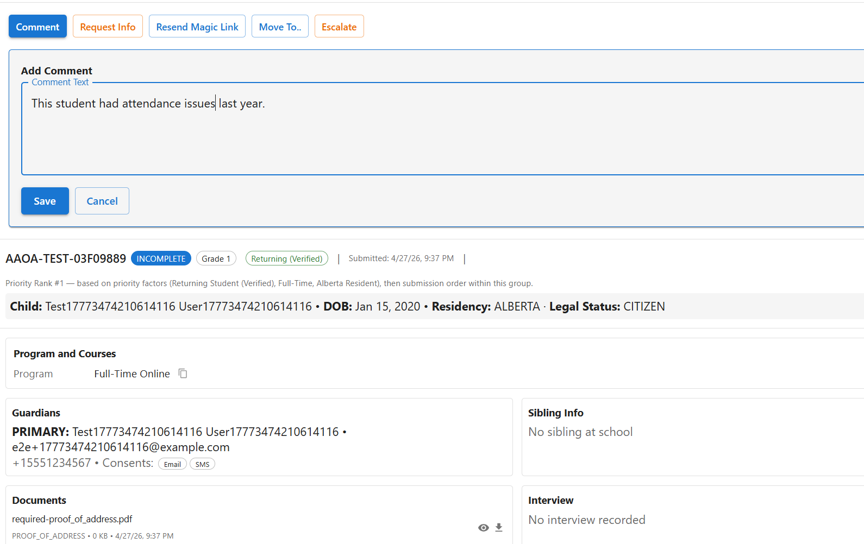Click the Sibling Info heading

(x=556, y=413)
